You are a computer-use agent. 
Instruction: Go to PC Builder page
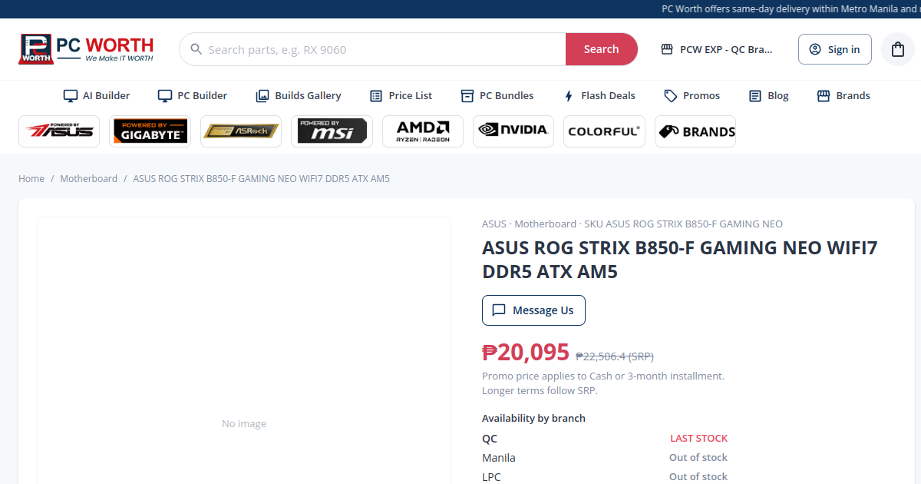click(193, 96)
